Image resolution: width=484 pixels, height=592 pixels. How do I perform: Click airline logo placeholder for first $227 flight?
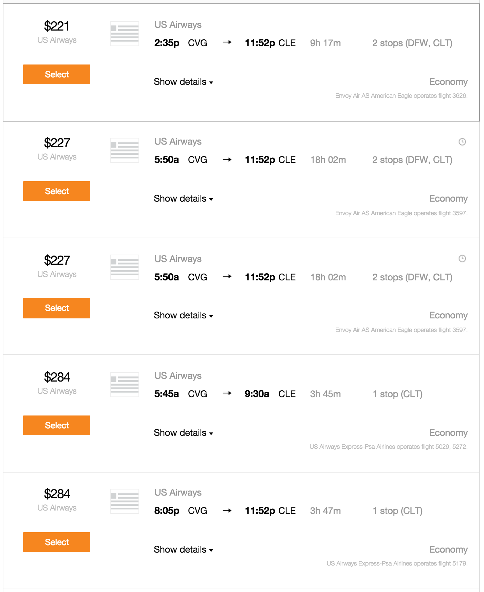(125, 150)
